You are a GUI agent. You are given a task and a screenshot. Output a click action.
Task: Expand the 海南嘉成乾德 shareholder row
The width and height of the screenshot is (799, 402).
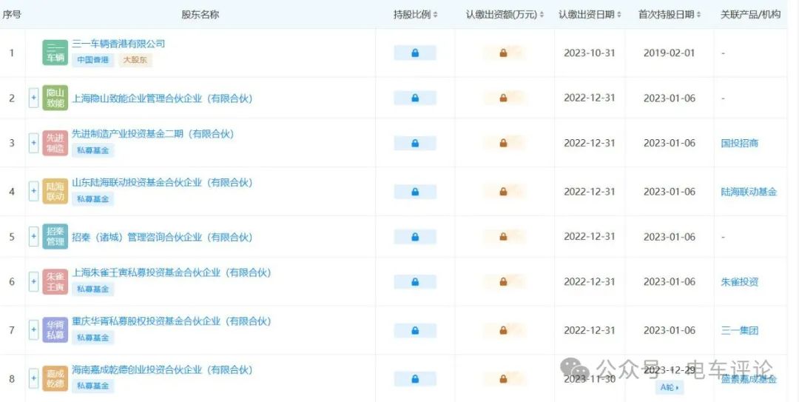pyautogui.click(x=33, y=378)
